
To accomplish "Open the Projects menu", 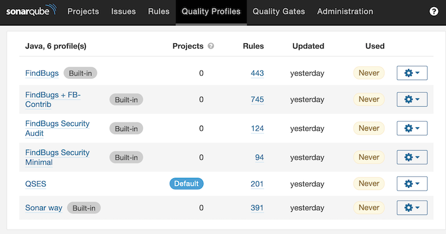I will point(83,11).
